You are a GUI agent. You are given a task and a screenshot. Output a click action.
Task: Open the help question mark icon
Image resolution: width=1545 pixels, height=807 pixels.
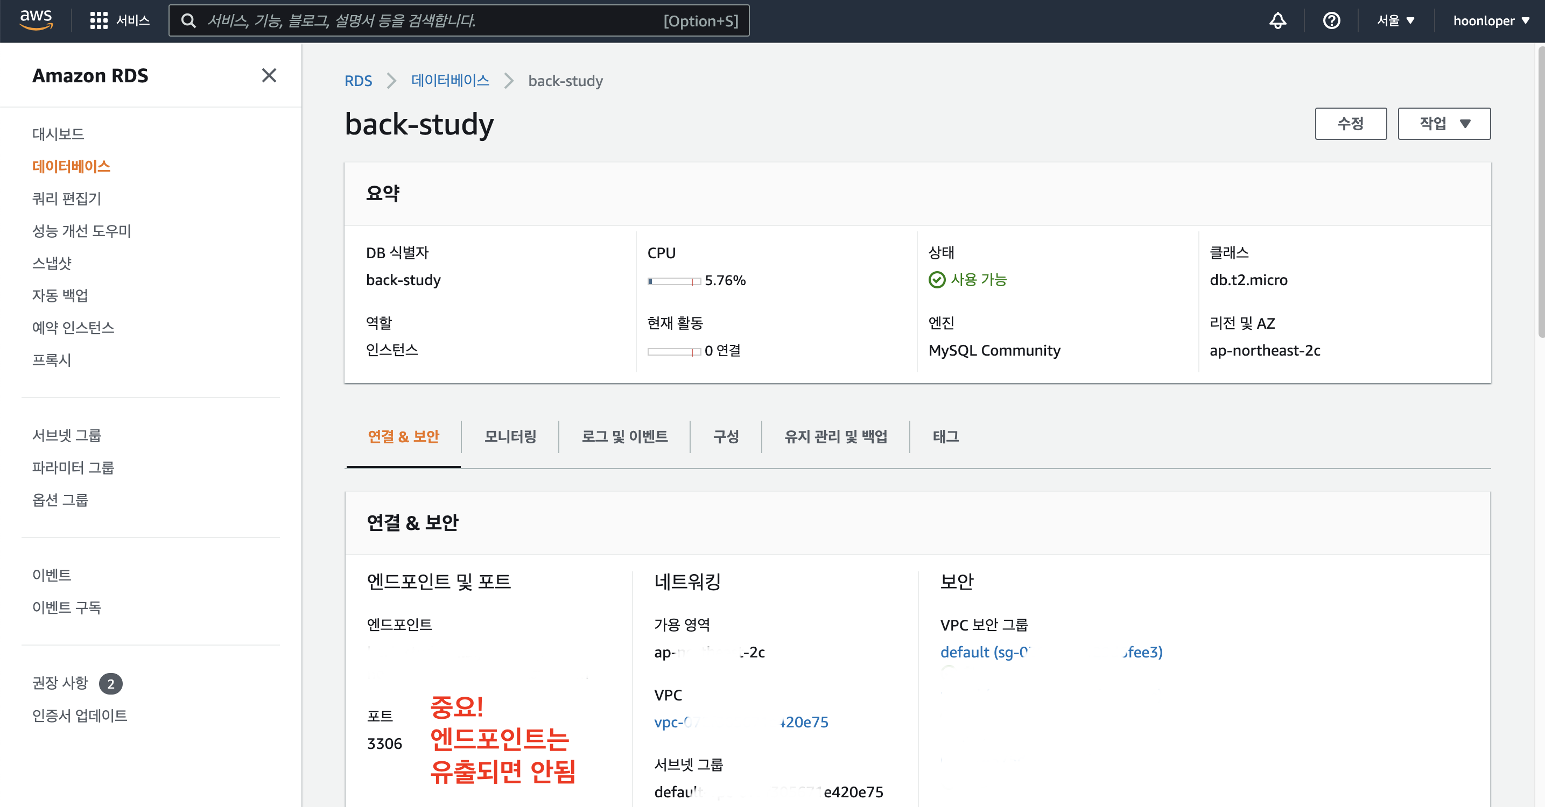(1331, 21)
